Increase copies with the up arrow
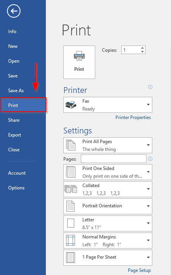Viewport: 171px width, 275px height. pyautogui.click(x=143, y=48)
